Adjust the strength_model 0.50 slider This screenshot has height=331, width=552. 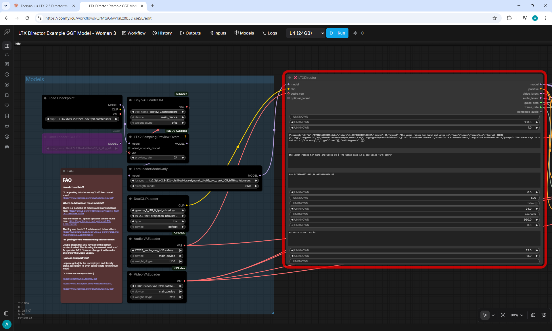195,186
